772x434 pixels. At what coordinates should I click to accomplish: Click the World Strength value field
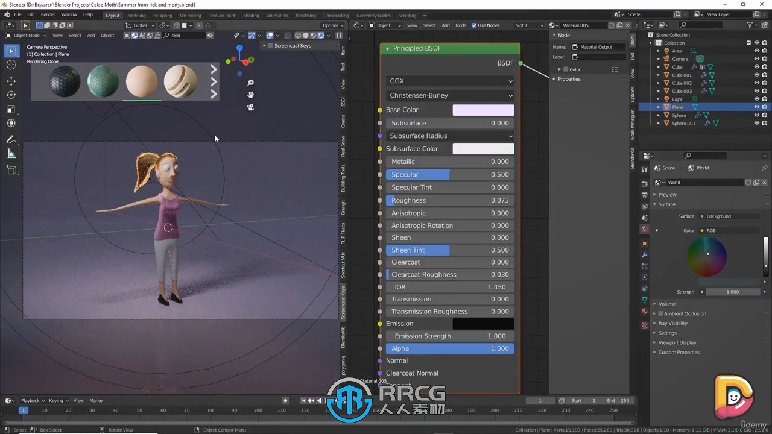coord(732,292)
